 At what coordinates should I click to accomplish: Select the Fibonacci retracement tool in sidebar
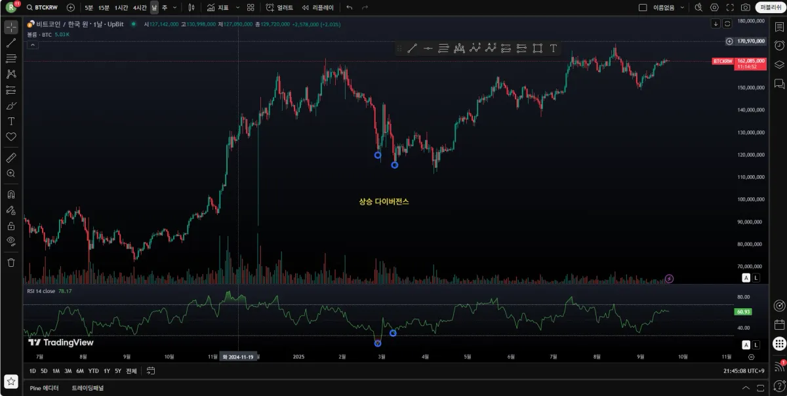11,58
